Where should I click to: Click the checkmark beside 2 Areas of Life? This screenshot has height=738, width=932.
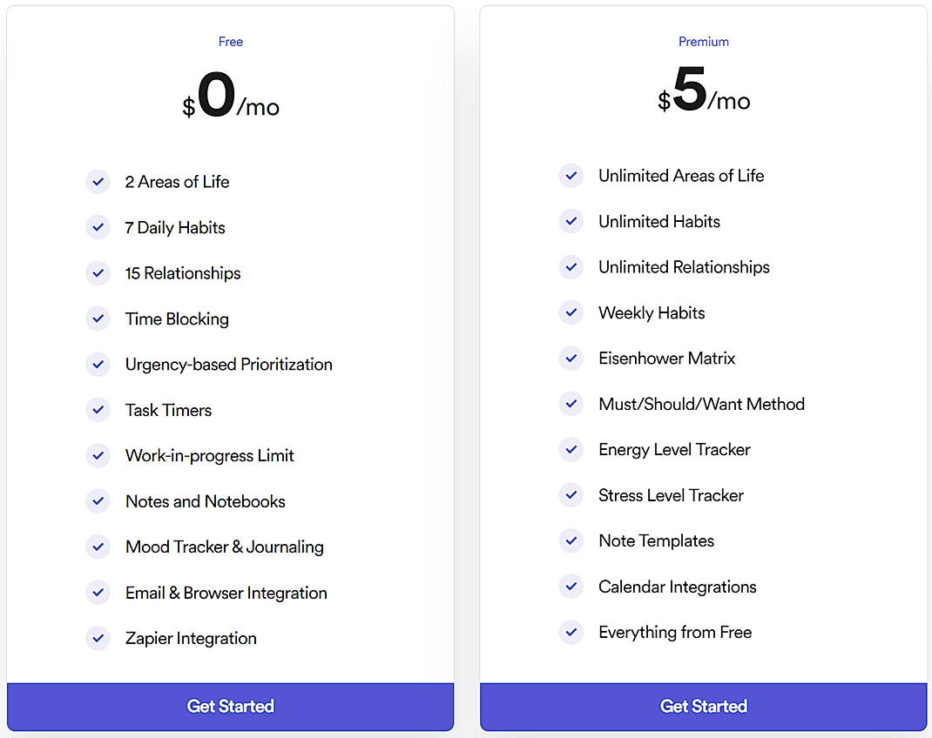(98, 182)
